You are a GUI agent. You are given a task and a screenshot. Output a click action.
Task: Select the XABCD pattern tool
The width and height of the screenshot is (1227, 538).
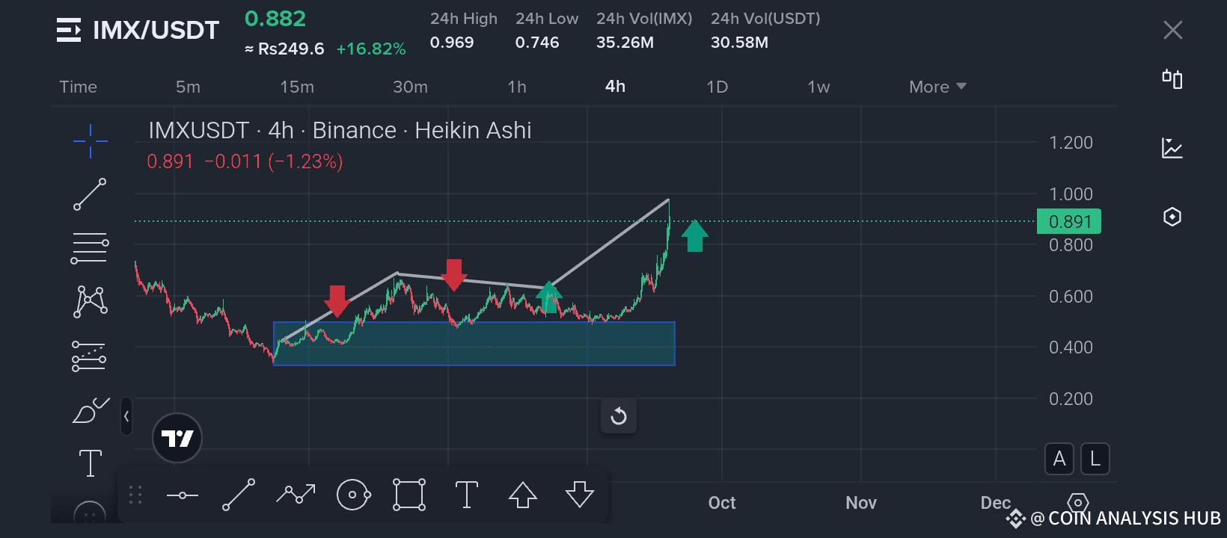(x=90, y=302)
